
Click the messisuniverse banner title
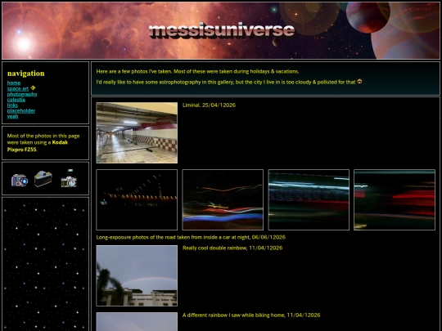222,30
